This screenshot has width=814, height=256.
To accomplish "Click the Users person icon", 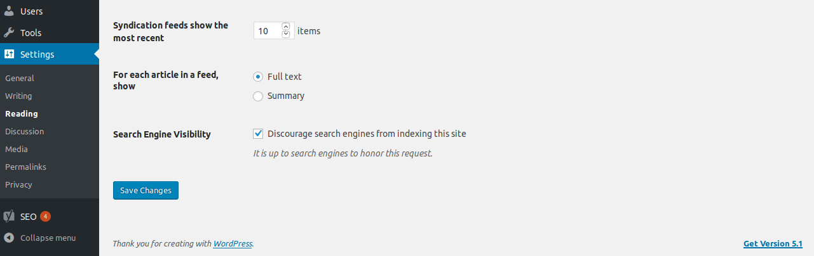I will click(10, 11).
